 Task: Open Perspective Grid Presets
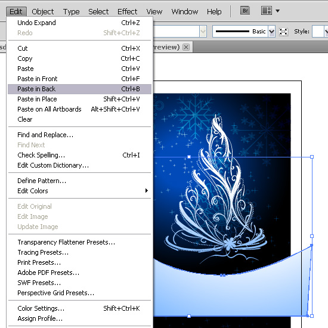[x=79, y=293]
